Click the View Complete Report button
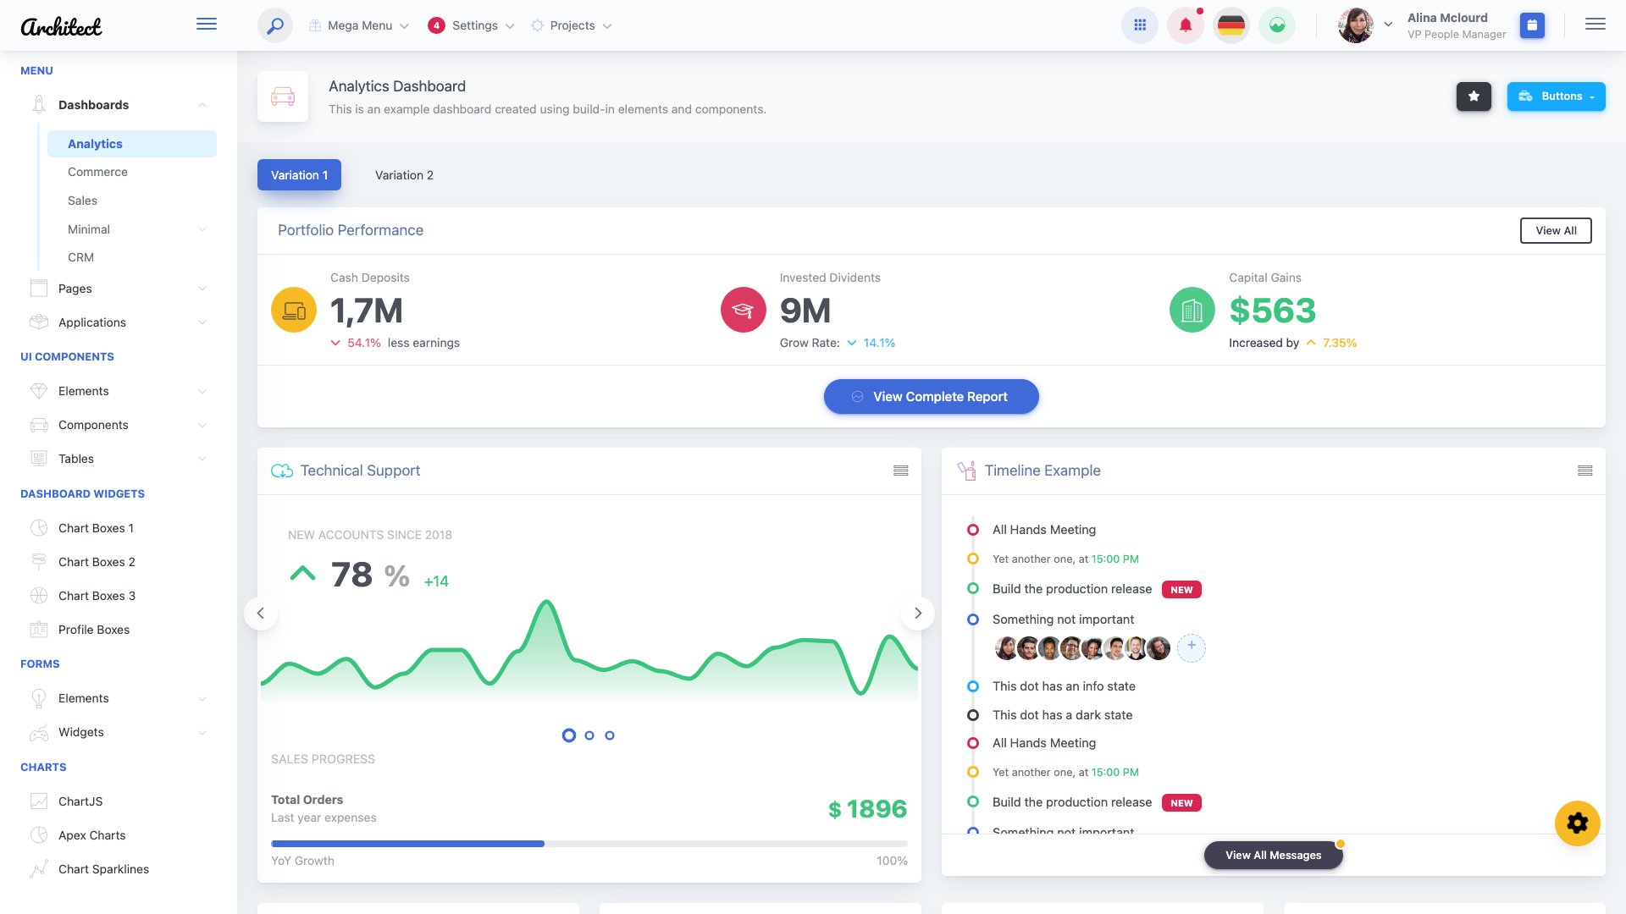 [x=931, y=396]
